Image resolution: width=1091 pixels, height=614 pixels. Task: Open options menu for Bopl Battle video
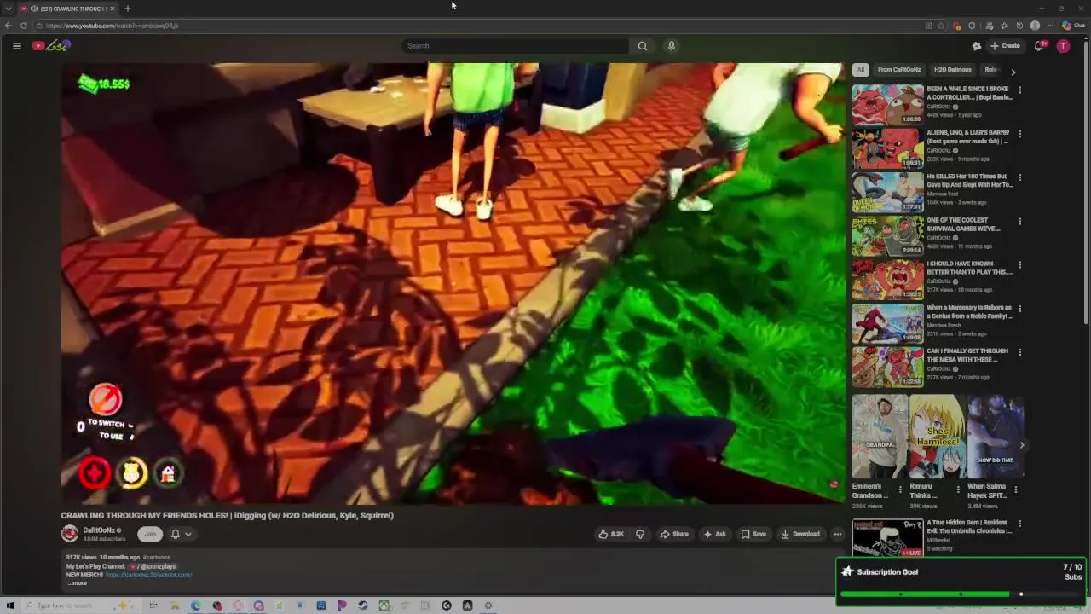pos(1019,90)
